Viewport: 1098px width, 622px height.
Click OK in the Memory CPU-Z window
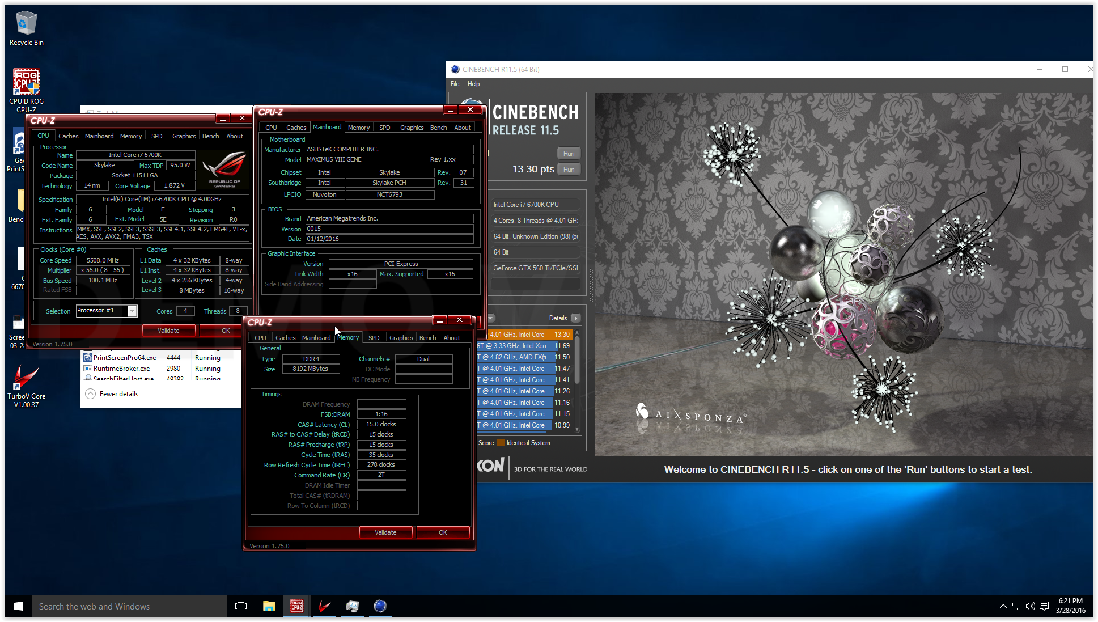point(443,532)
